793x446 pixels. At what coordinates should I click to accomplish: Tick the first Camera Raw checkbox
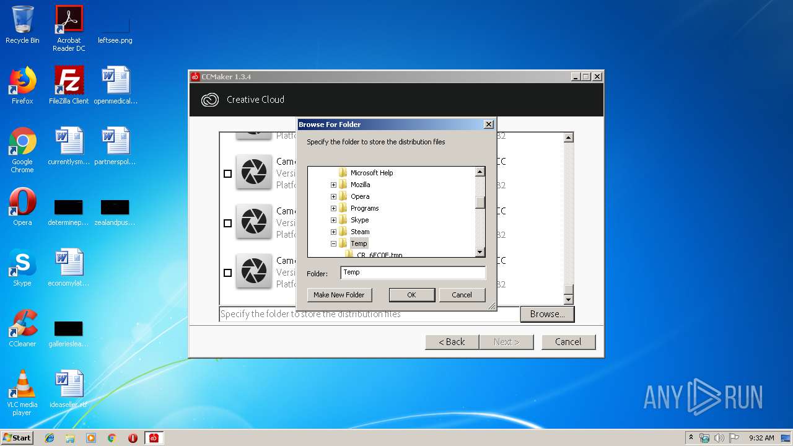(x=227, y=173)
